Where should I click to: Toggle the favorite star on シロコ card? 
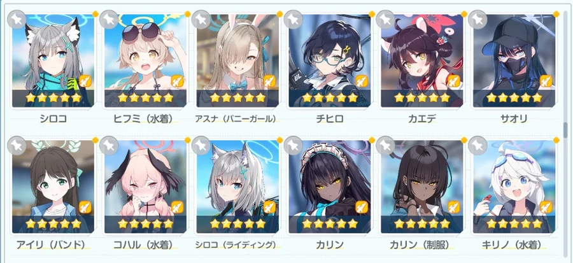click(x=17, y=19)
